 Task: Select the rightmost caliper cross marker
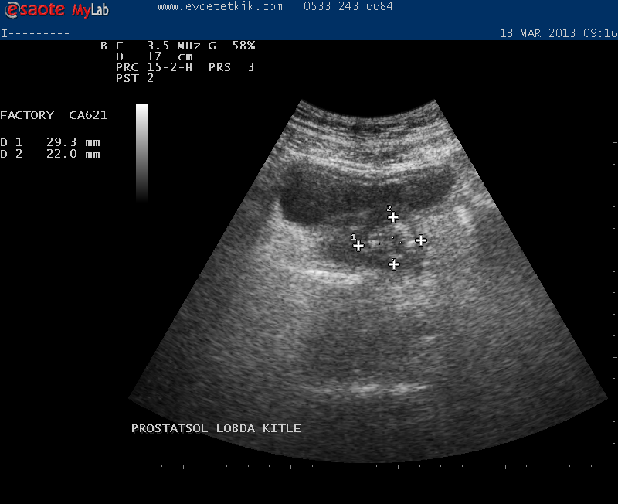421,240
